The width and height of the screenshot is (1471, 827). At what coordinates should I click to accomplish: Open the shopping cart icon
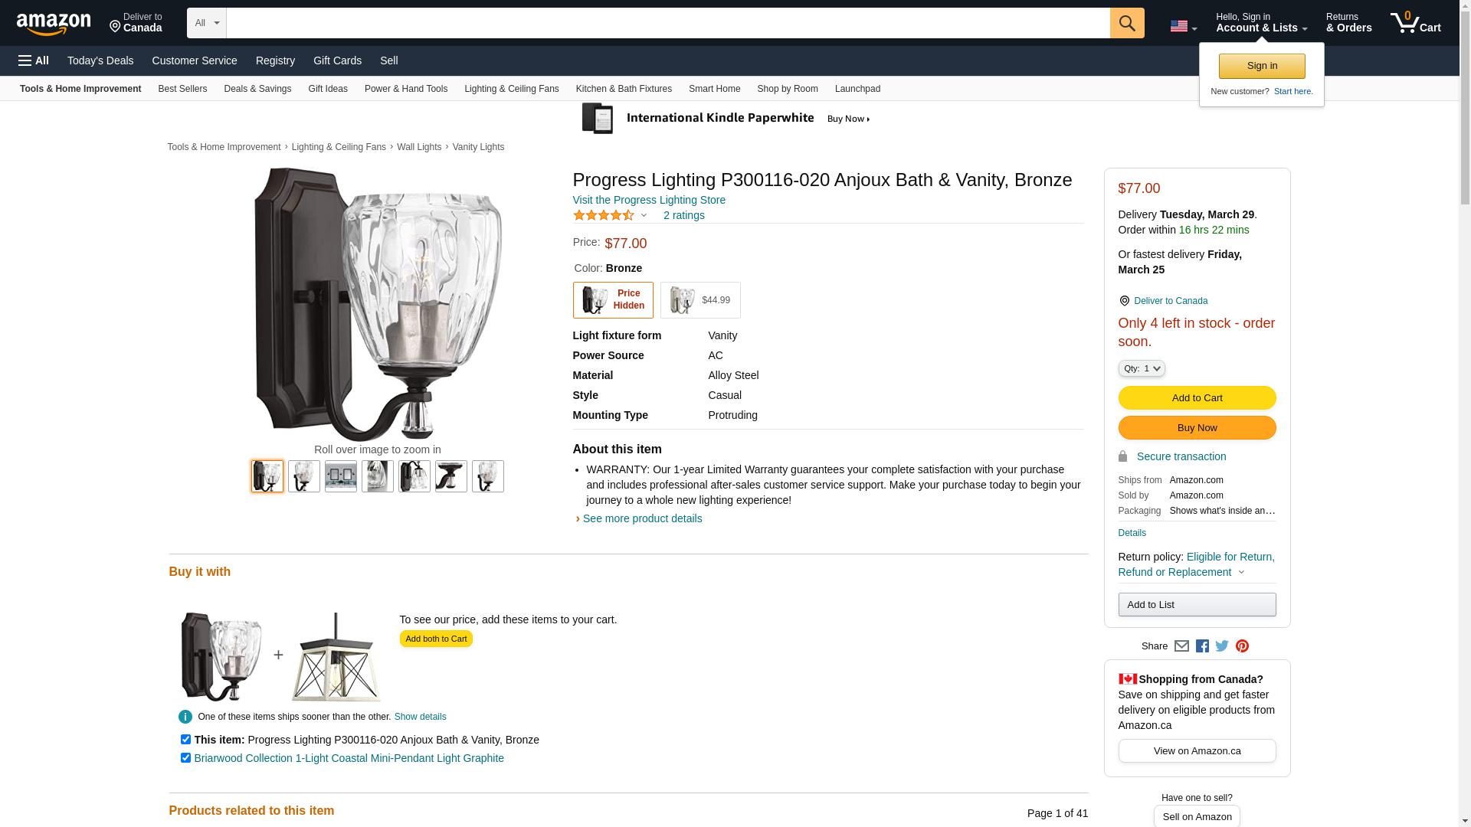pos(1414,23)
